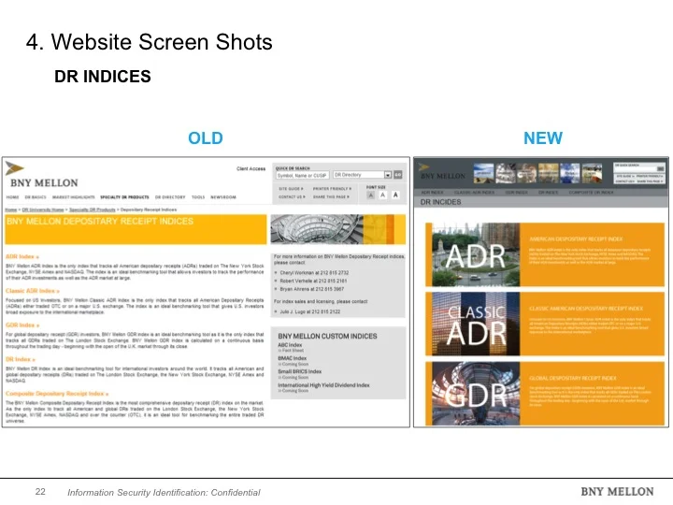Open TOOLS in the old site navigation
The width and height of the screenshot is (673, 505).
coord(198,197)
